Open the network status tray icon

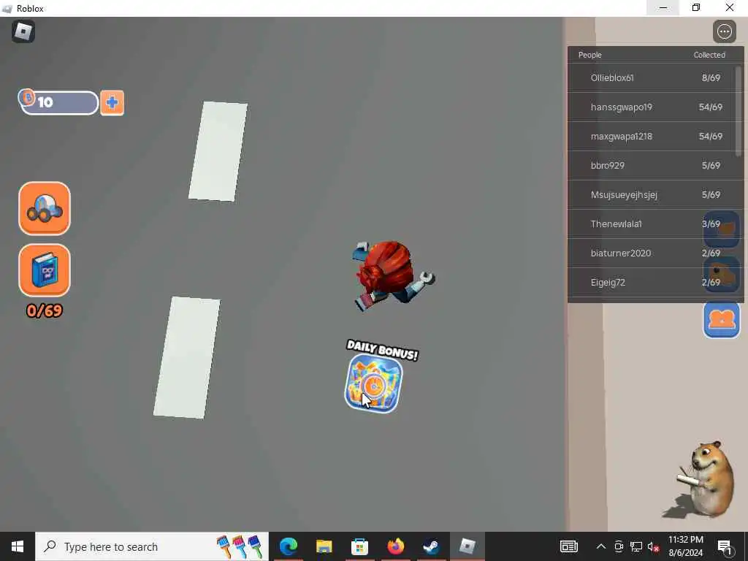[x=636, y=546]
